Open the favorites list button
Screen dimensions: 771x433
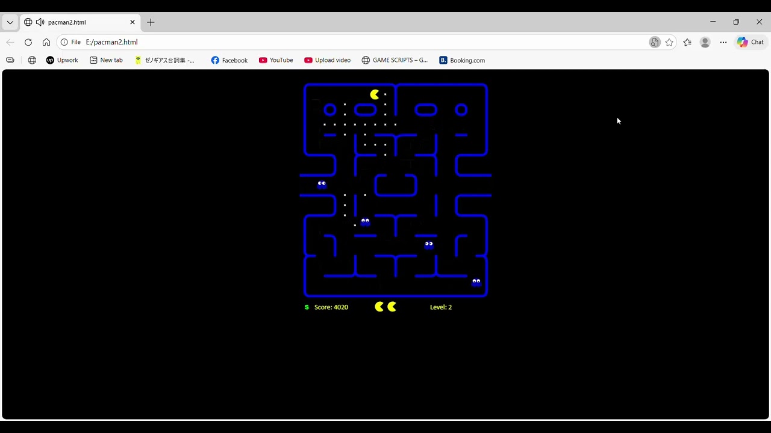(x=687, y=42)
